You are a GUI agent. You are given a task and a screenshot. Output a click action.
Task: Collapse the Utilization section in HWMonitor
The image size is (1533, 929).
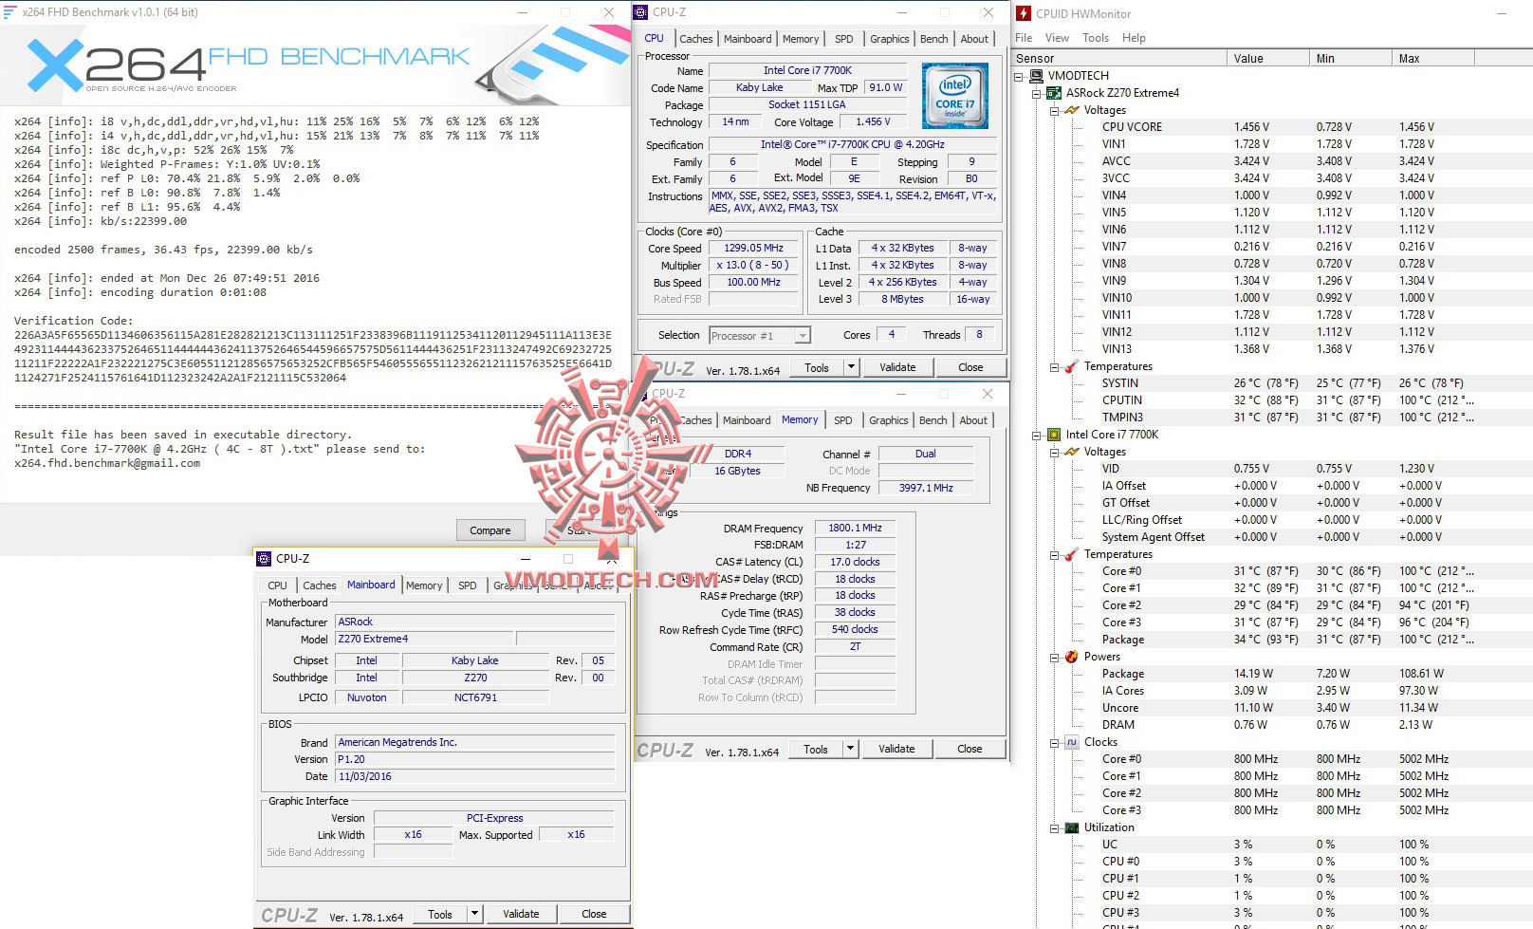tap(1053, 827)
